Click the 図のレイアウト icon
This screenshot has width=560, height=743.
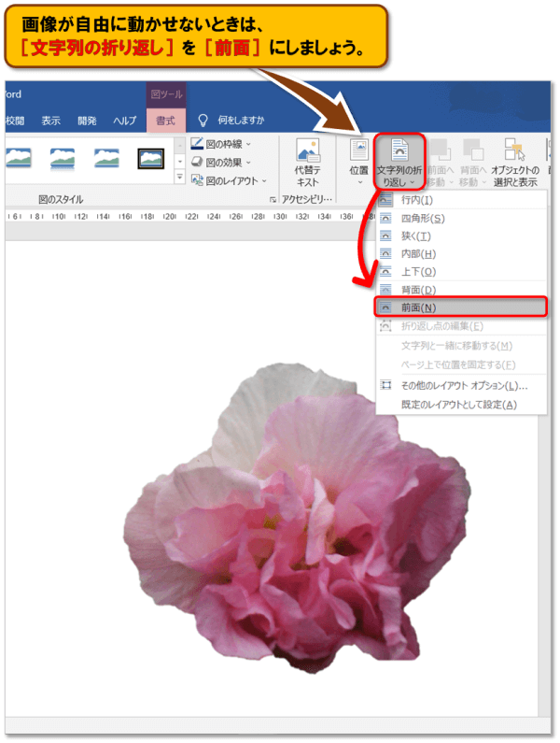tap(197, 180)
